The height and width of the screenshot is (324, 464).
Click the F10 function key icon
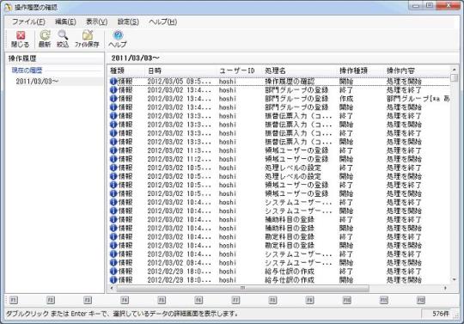pos(347,300)
